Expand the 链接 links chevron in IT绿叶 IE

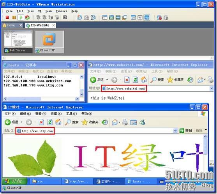[x=206, y=130]
